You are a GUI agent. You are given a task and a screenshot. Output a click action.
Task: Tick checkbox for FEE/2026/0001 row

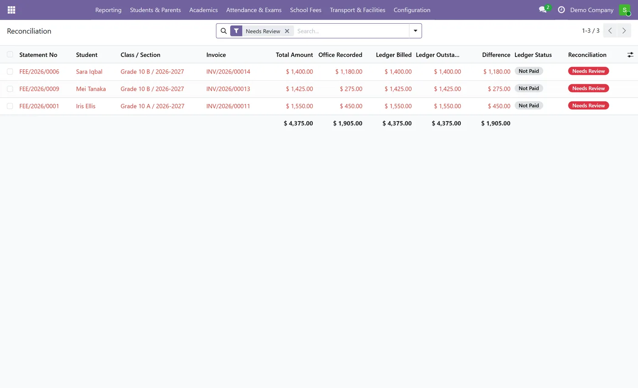point(10,106)
